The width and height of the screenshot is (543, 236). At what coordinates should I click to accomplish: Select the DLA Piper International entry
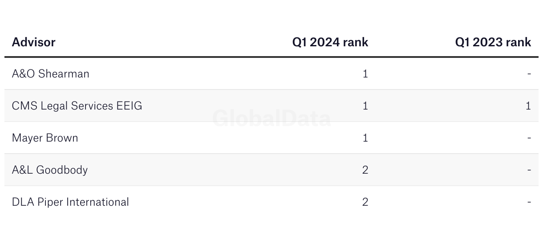[70, 202]
